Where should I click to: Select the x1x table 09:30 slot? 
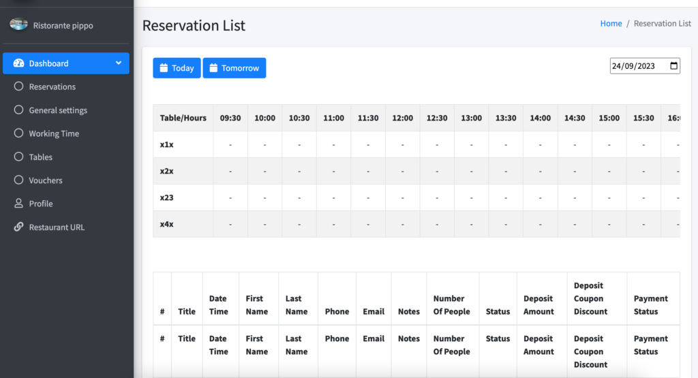(x=230, y=144)
